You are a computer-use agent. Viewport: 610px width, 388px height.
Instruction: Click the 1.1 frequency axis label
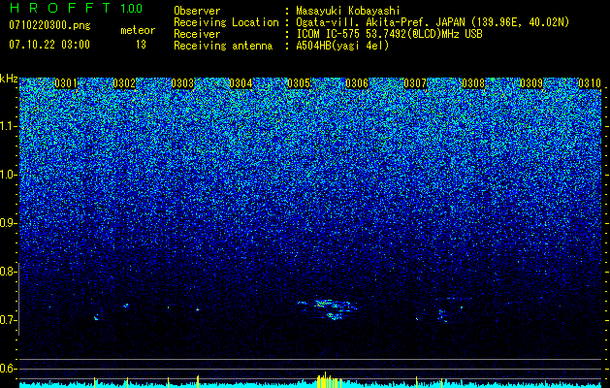(7, 126)
